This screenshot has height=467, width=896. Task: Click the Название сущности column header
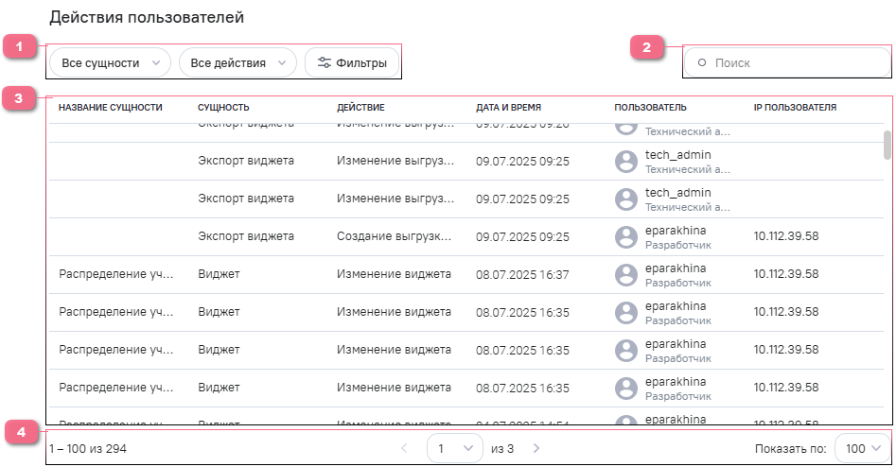pyautogui.click(x=110, y=108)
